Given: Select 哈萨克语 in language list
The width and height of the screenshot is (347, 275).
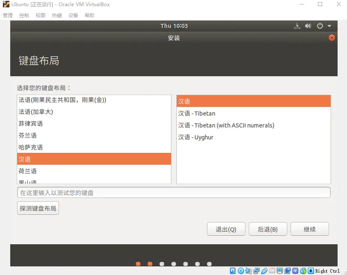Looking at the screenshot, I should pyautogui.click(x=94, y=148).
